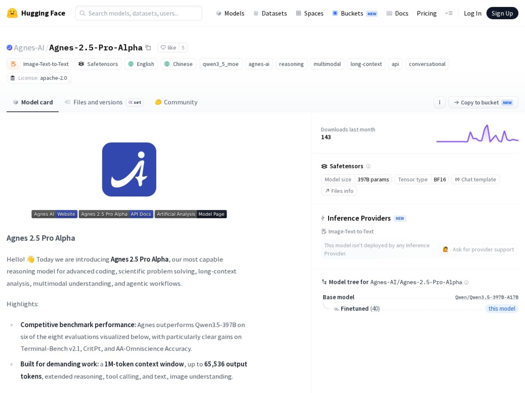Click Log In link
The height and width of the screenshot is (393, 525).
coord(472,13)
